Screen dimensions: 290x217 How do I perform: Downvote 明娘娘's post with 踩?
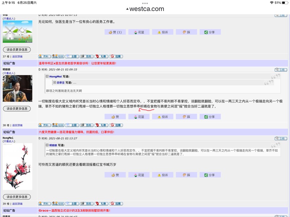point(186,117)
